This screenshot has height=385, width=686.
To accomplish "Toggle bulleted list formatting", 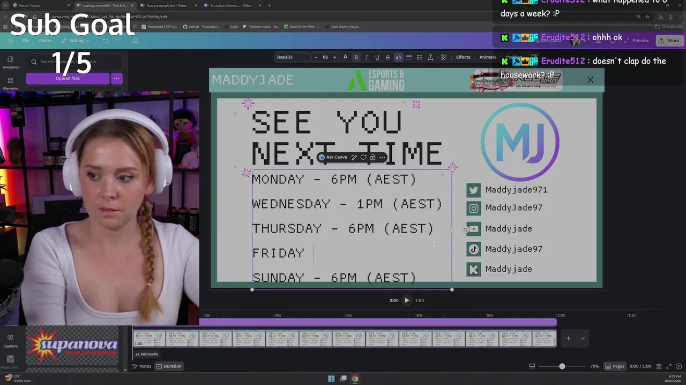I will 420,57.
